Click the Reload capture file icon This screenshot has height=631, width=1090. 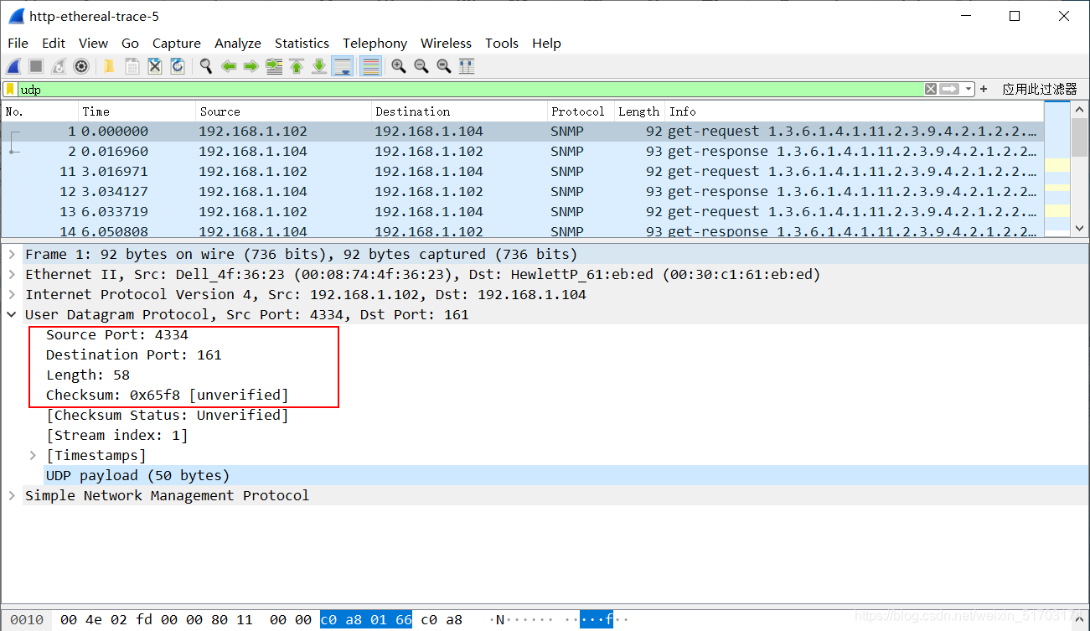pyautogui.click(x=177, y=66)
